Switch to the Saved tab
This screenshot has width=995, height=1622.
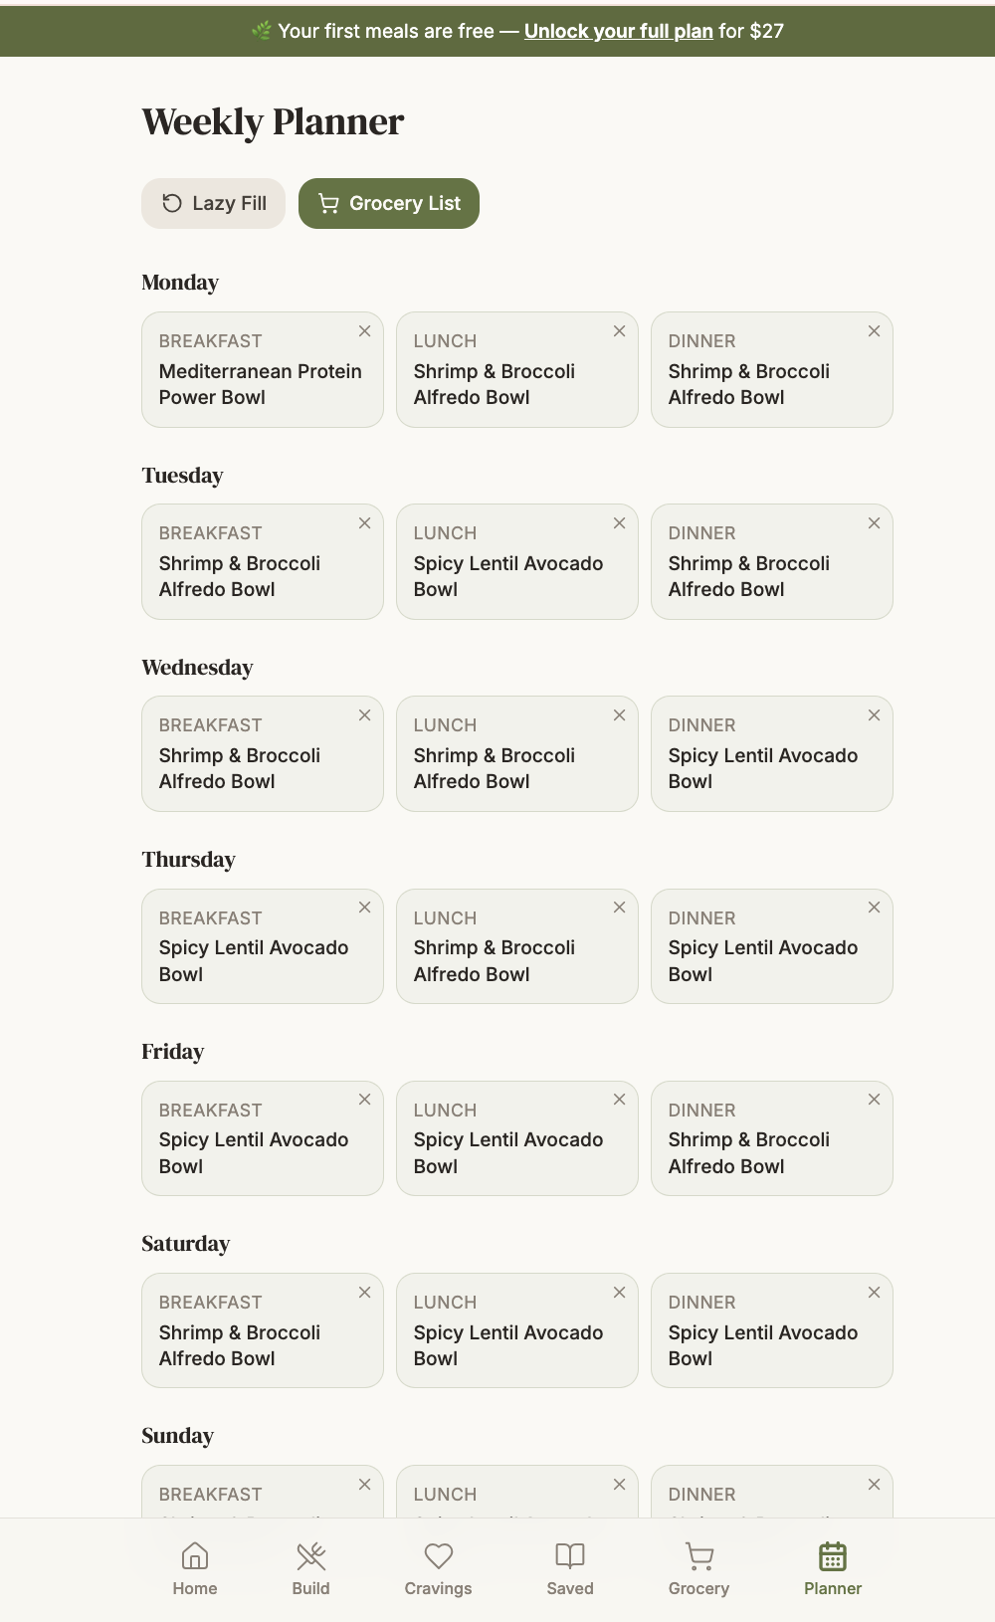pyautogui.click(x=570, y=1569)
